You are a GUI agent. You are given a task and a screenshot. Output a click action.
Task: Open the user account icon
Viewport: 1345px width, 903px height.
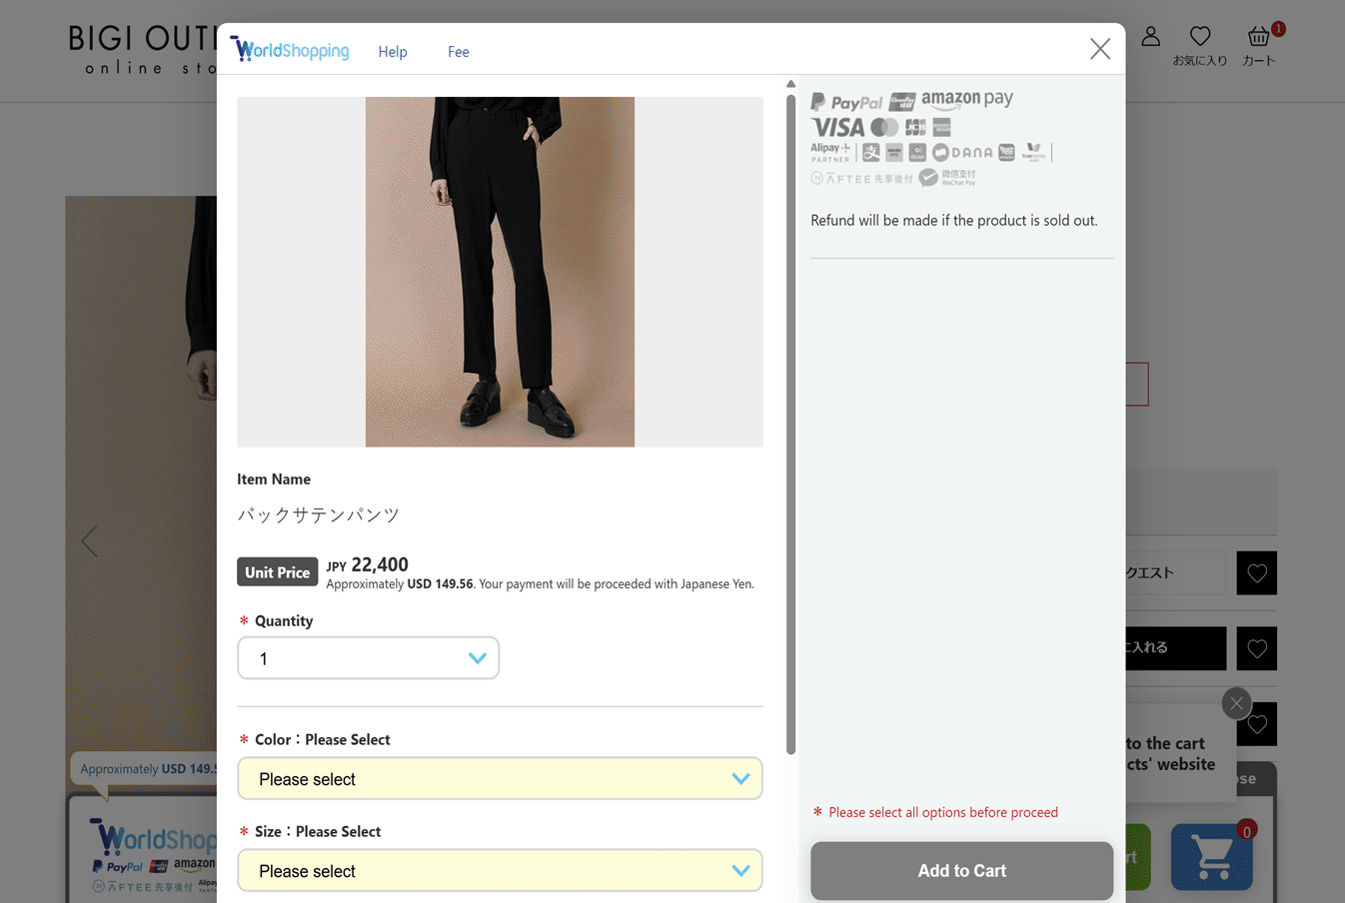[1151, 37]
